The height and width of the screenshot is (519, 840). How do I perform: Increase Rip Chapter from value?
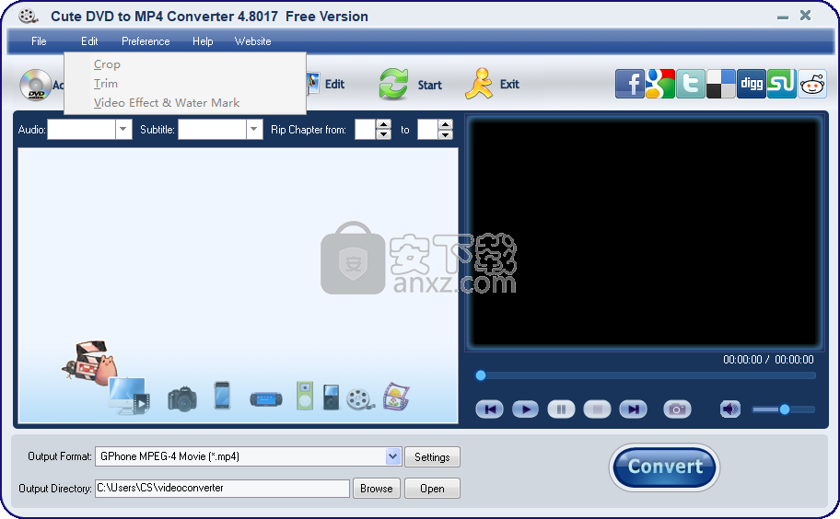click(383, 124)
